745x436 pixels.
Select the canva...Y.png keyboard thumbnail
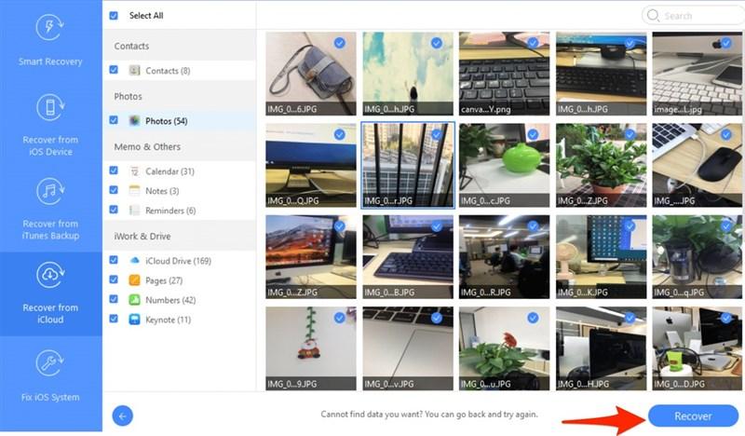click(504, 74)
